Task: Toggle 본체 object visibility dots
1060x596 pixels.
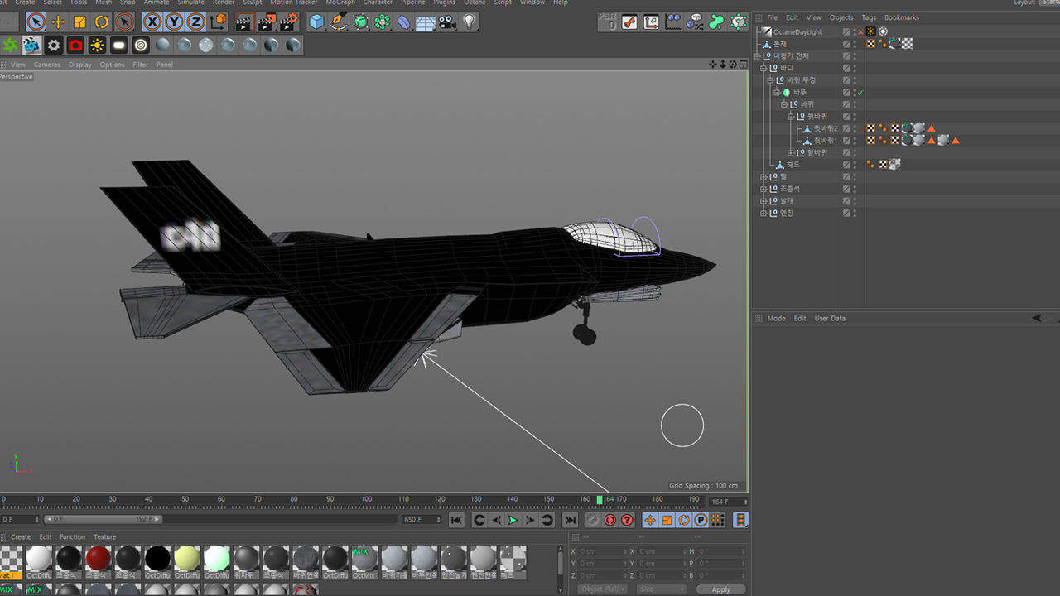Action: (x=854, y=44)
